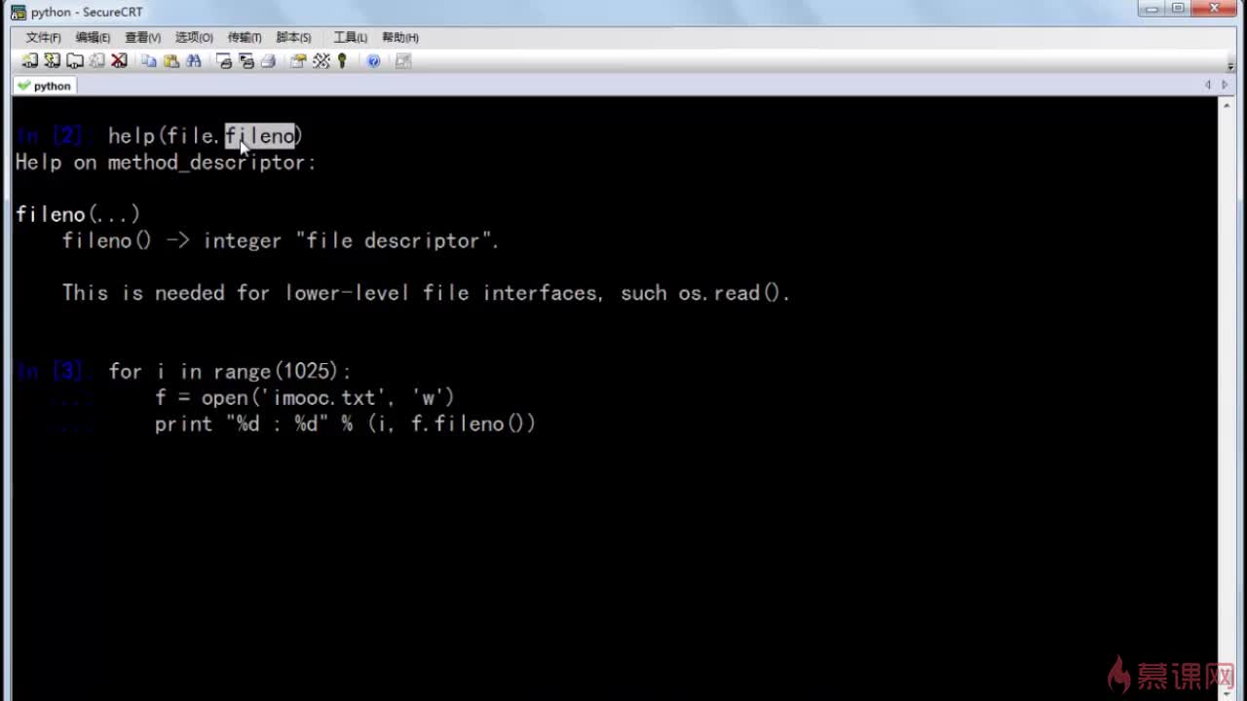Click the Connect toolbar icon
Screen dimensions: 1247x701
[x=30, y=60]
